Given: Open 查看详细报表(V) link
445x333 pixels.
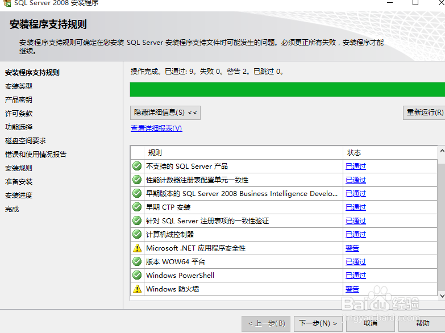Looking at the screenshot, I should coord(156,128).
